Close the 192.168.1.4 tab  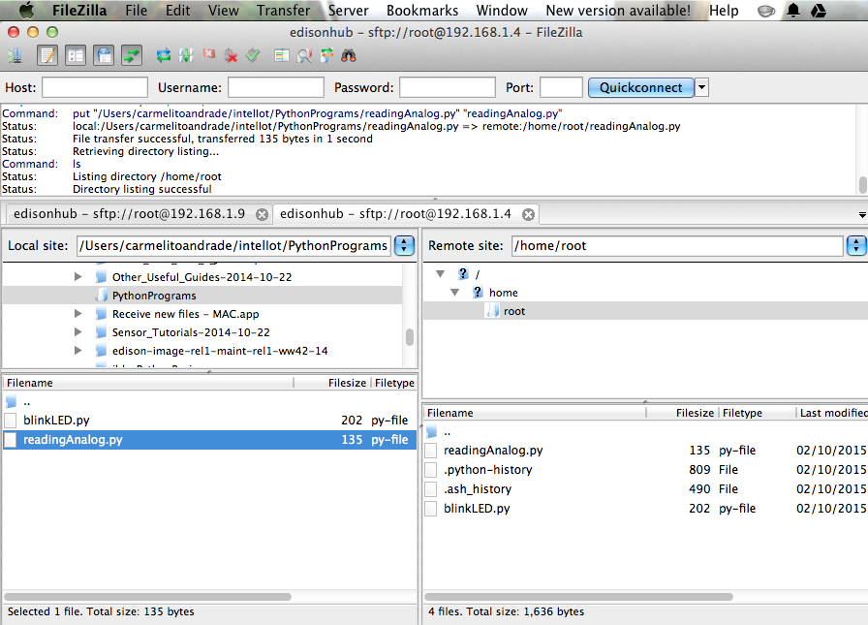(529, 214)
